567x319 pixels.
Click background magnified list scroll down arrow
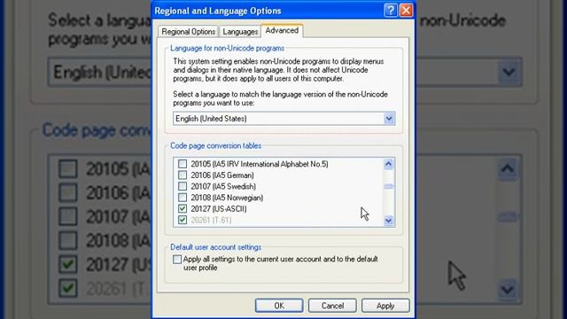508,290
